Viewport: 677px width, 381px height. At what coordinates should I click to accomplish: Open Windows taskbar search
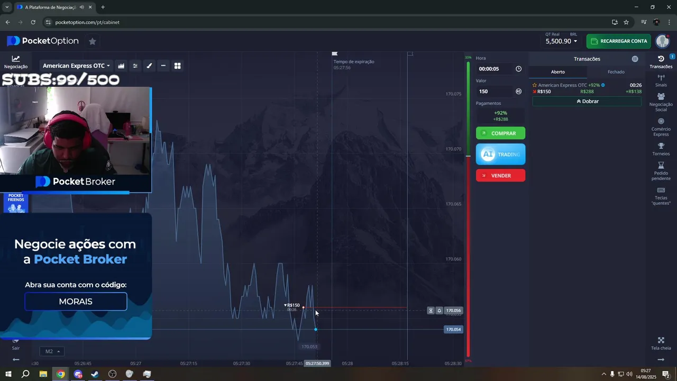pos(25,374)
